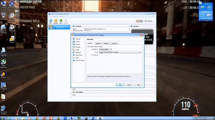Open the TotalMedia 3.5 desktop shortcut
The width and height of the screenshot is (215, 120).
[x=3, y=87]
